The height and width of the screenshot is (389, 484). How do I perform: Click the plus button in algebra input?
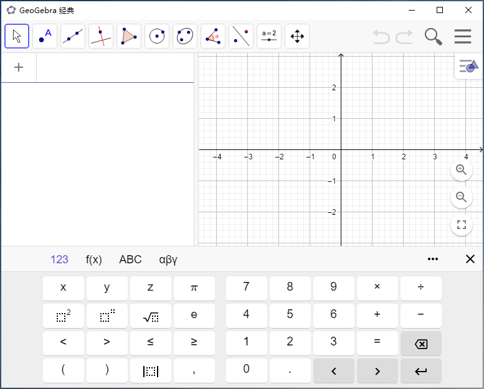[19, 67]
